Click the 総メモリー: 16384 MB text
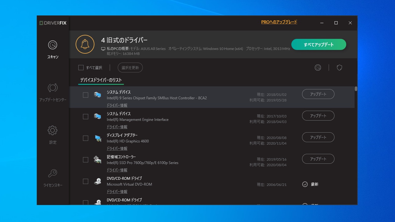 (123, 54)
